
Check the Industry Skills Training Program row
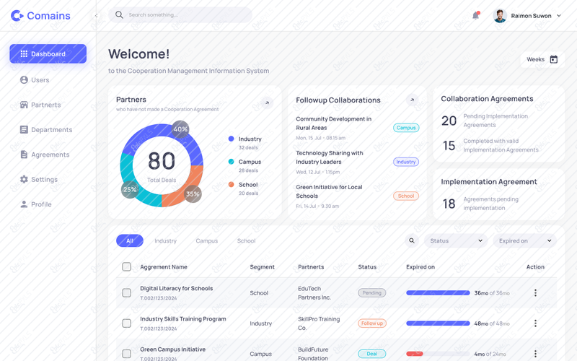pos(127,323)
